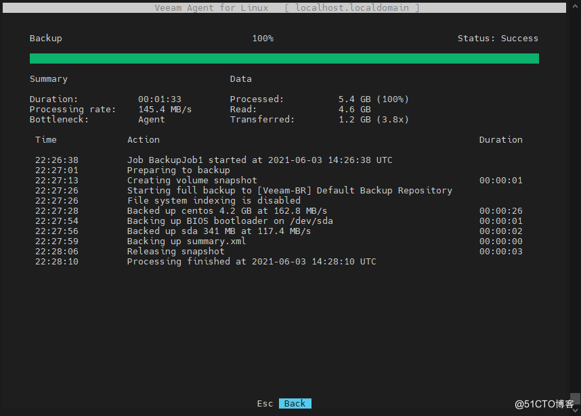Viewport: 581px width, 416px height.
Task: Select the total duration value 00:01:33
Action: click(x=160, y=99)
